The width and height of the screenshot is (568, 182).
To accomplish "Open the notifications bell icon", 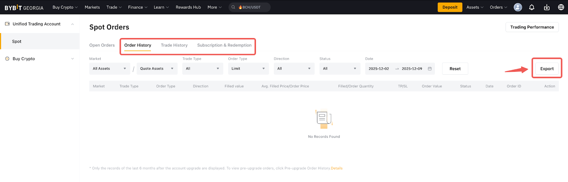I will point(532,7).
